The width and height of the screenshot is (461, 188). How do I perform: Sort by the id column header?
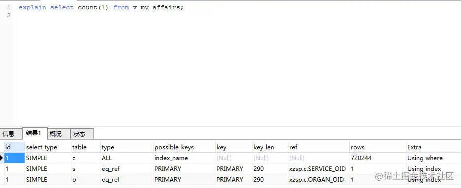pos(14,147)
